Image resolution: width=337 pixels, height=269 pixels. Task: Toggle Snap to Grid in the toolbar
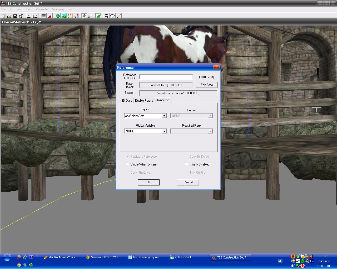click(x=44, y=16)
